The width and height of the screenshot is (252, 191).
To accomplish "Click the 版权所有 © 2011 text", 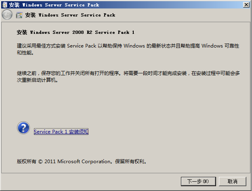I will tap(36, 162).
